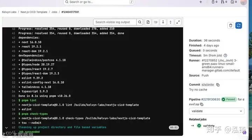Click 'Try no cache' commit message
Image resolution: width=252 pixels, height=140 pixels.
[198, 90]
